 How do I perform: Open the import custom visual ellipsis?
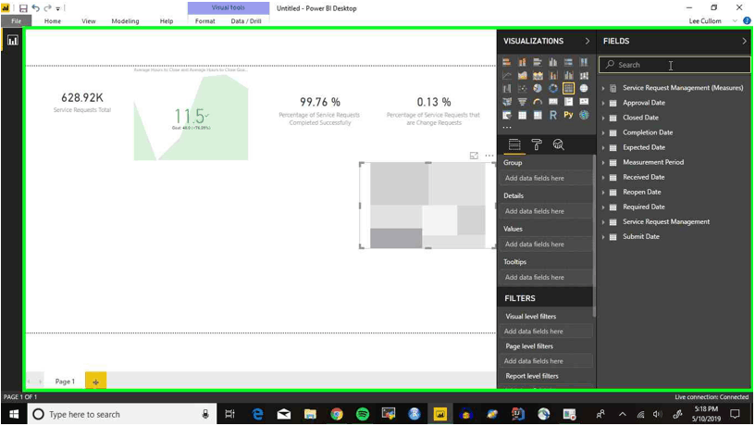coord(507,128)
